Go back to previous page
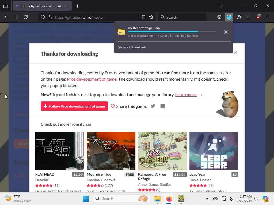The image size is (274, 205). point(6,17)
